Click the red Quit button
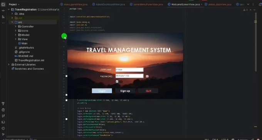262x140 pixels. (x=148, y=91)
